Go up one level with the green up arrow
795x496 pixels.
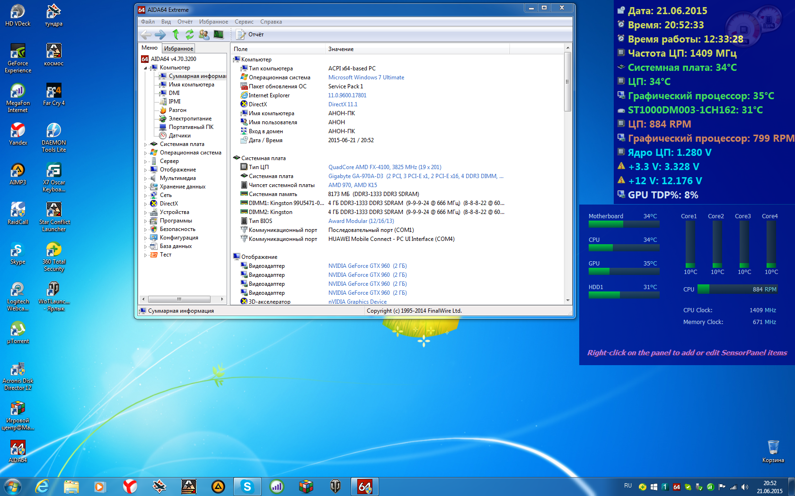point(176,34)
